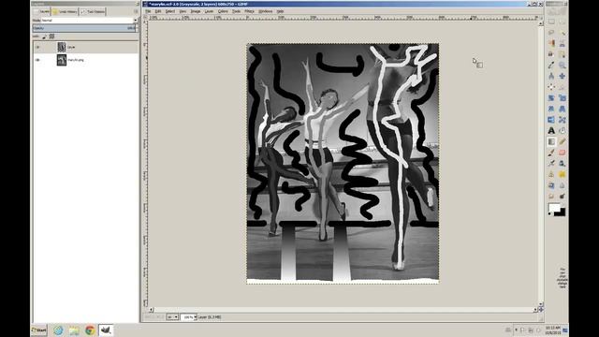Select the Move tool

(562, 76)
